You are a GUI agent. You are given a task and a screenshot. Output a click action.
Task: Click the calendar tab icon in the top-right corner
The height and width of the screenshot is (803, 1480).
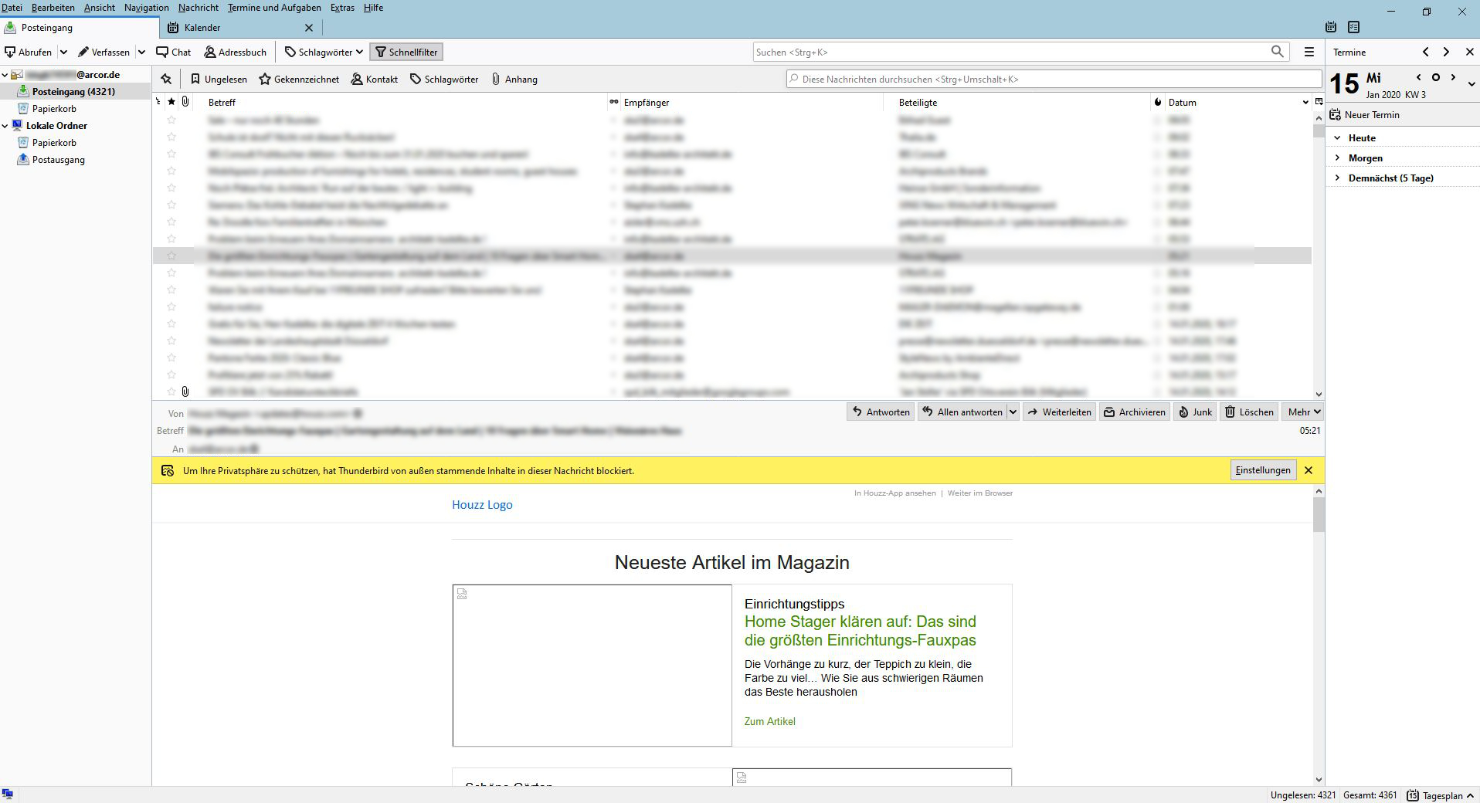click(1331, 27)
